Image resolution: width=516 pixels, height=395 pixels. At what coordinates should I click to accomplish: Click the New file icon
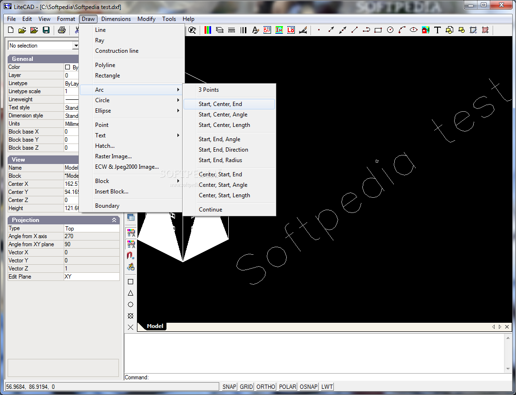click(x=10, y=30)
